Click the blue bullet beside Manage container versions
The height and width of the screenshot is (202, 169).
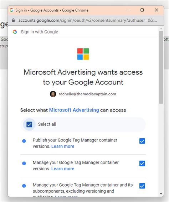click(x=24, y=164)
